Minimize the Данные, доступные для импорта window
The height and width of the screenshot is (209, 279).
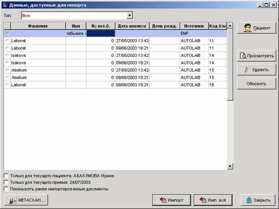coord(260,5)
